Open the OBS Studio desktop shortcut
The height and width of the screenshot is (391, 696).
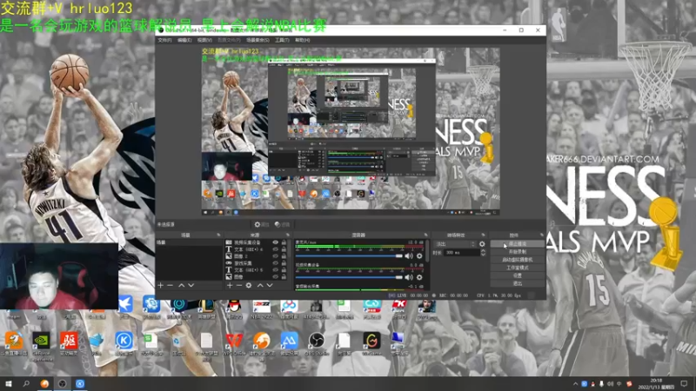(317, 341)
